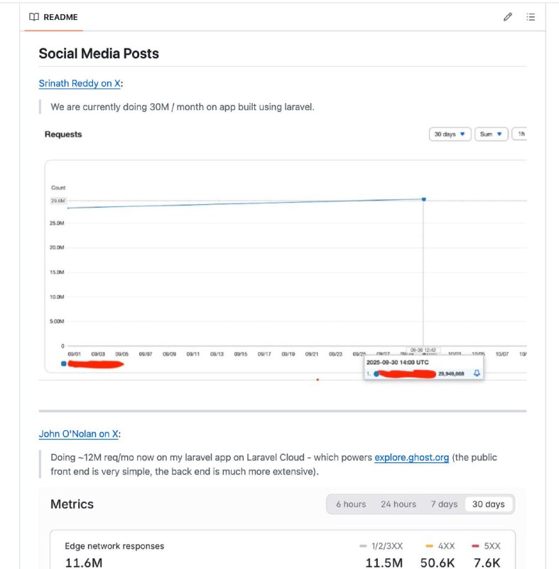Click the blue legend square below chart
Image resolution: width=559 pixels, height=569 pixels.
click(x=64, y=363)
